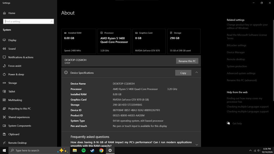Click the vertical scrollbar on the right
Viewport: 274px width, 154px height.
click(273, 60)
